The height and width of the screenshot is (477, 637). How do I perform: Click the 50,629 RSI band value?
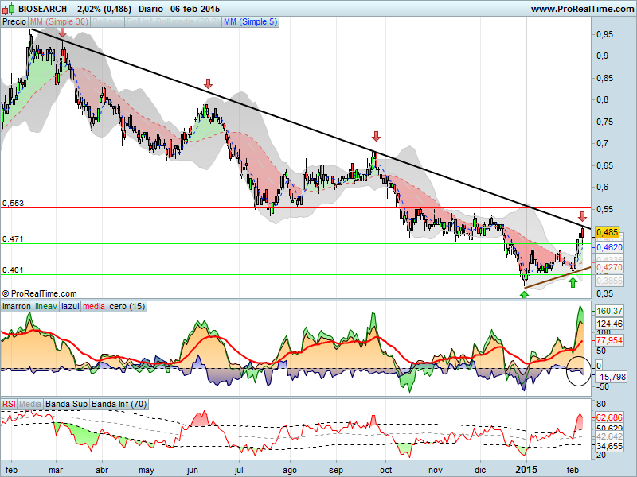[x=609, y=429]
